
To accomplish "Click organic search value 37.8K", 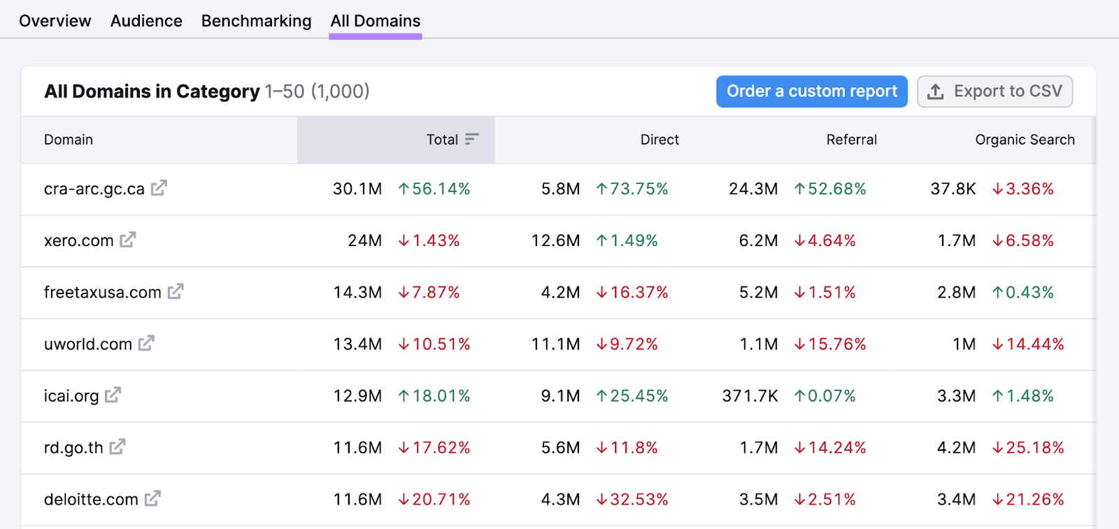I will click(x=953, y=189).
